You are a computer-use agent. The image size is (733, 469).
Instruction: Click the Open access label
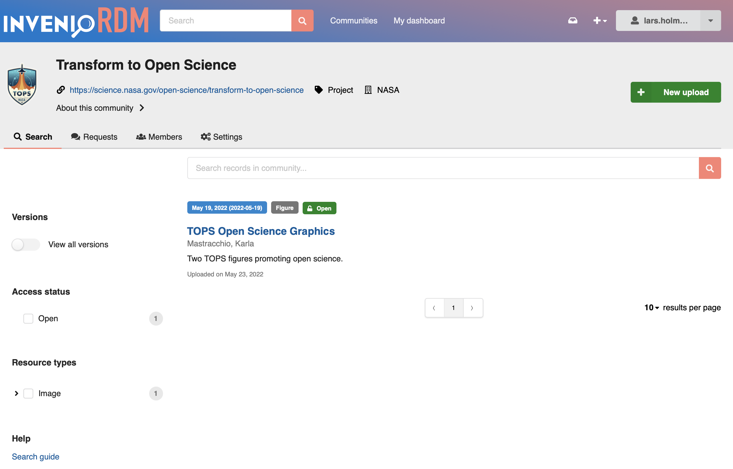tap(319, 208)
